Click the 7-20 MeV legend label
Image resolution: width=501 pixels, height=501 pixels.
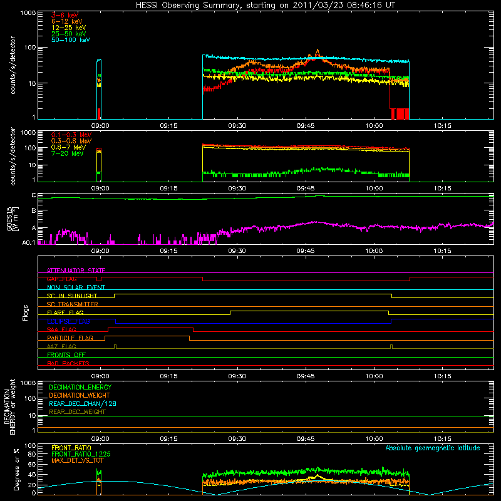(68, 153)
